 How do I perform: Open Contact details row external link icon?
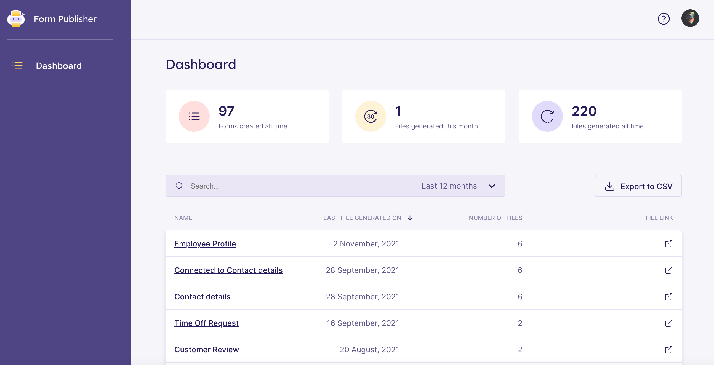click(x=668, y=297)
